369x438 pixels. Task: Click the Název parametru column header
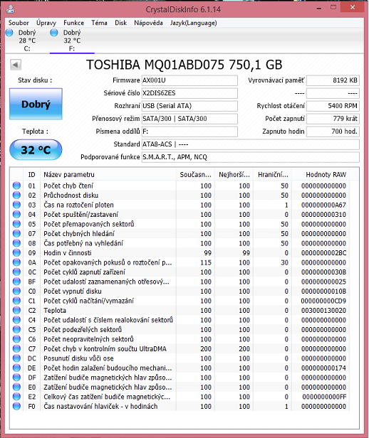pos(108,175)
